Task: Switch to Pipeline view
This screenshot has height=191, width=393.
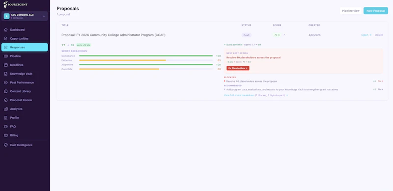Action: (351, 11)
